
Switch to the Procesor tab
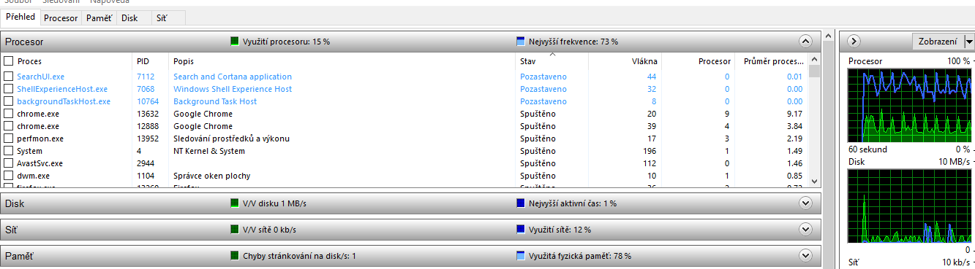coord(61,17)
